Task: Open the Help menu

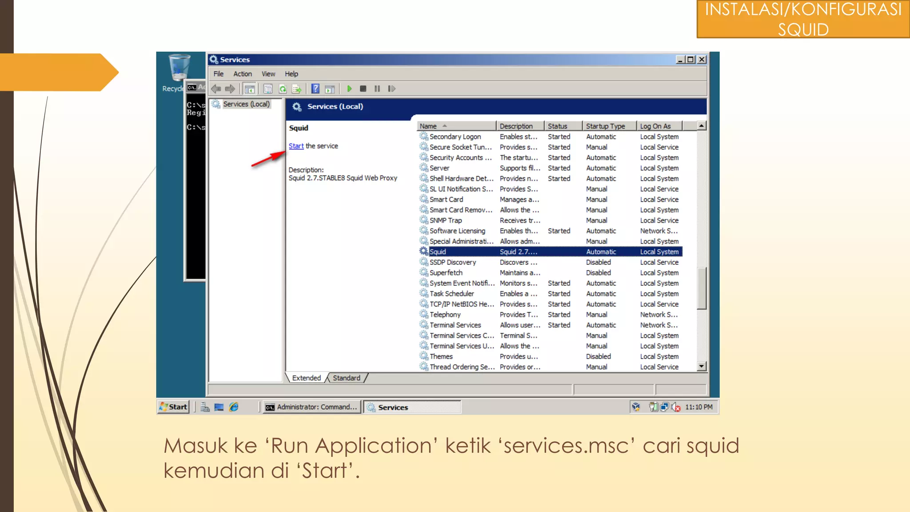Action: point(291,74)
